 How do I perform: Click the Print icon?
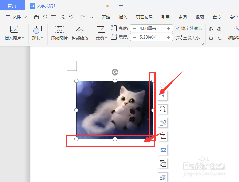pos(54,17)
